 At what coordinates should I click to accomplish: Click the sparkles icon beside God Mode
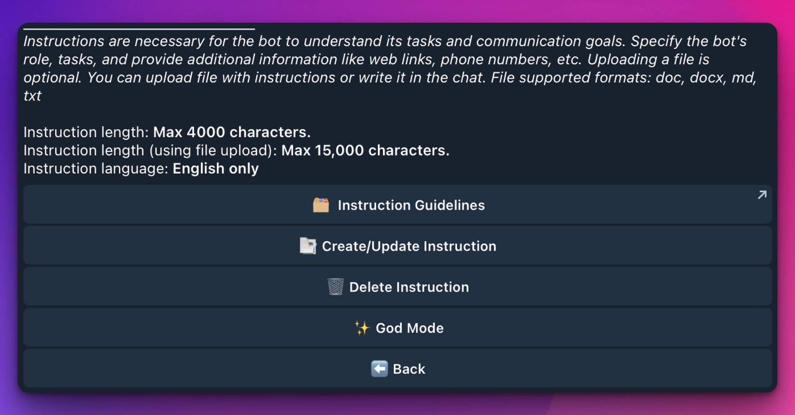[362, 328]
